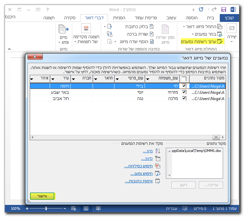Click the אישור (OK) button
This screenshot has height=217, width=244.
coord(43,196)
